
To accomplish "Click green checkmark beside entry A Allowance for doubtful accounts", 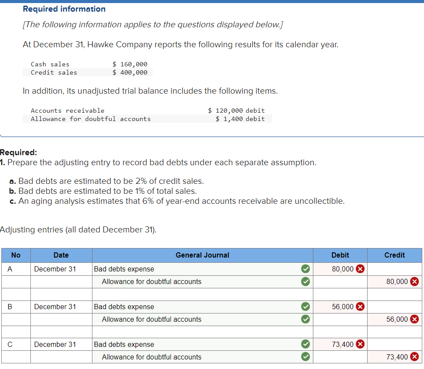I will tap(306, 282).
